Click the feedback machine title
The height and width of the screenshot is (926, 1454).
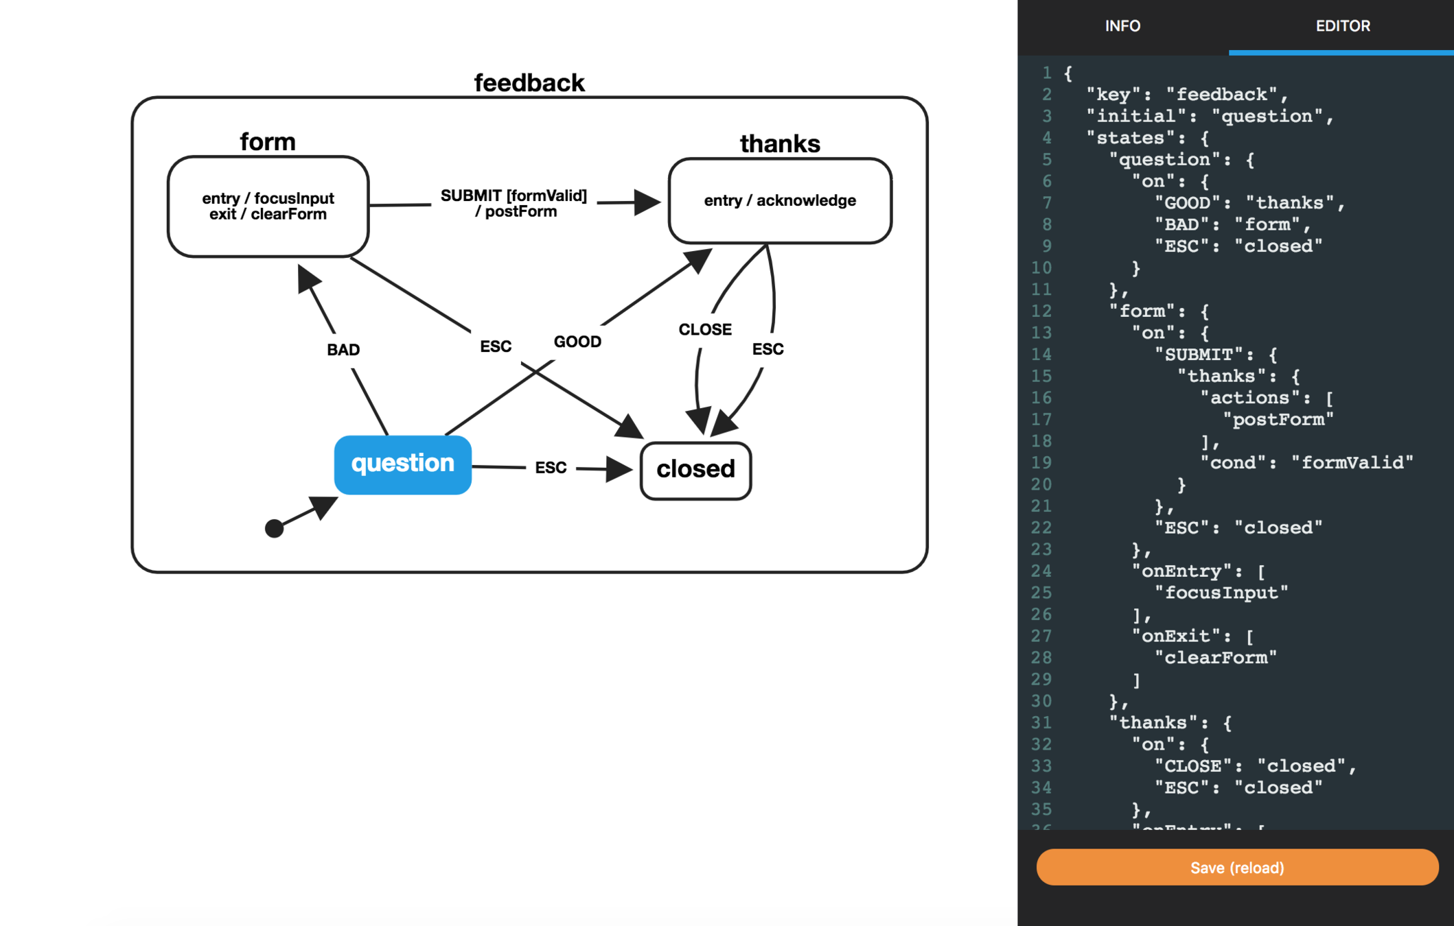point(529,83)
